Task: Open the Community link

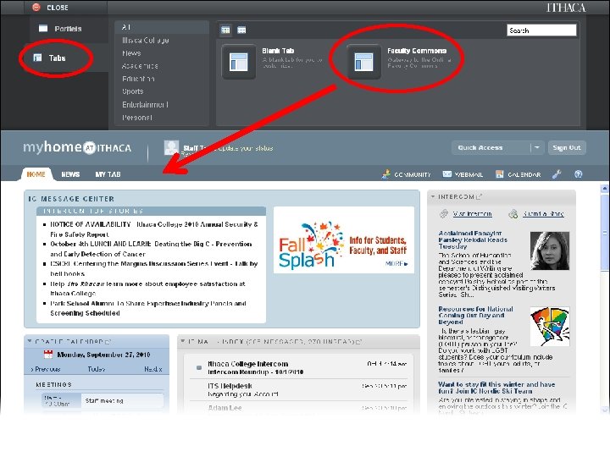Action: (406, 174)
